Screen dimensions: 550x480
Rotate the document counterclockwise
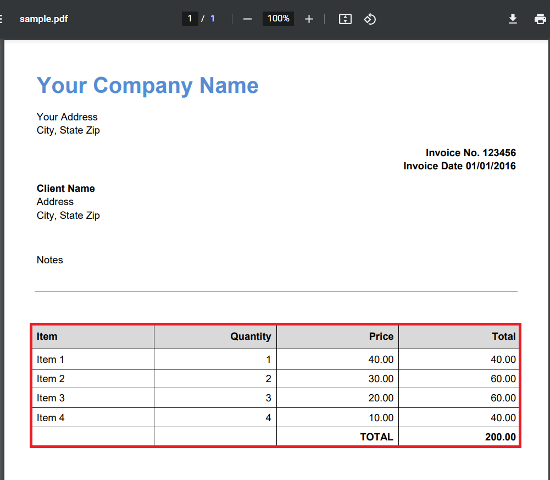point(370,19)
